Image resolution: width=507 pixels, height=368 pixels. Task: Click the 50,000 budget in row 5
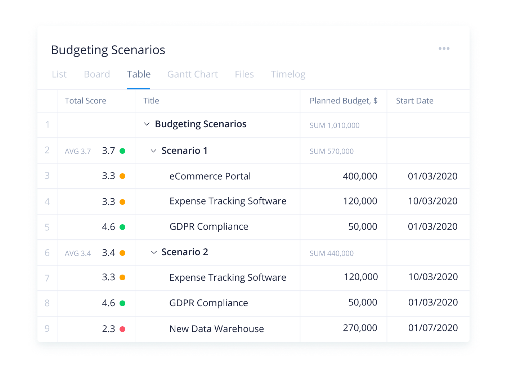coord(363,227)
